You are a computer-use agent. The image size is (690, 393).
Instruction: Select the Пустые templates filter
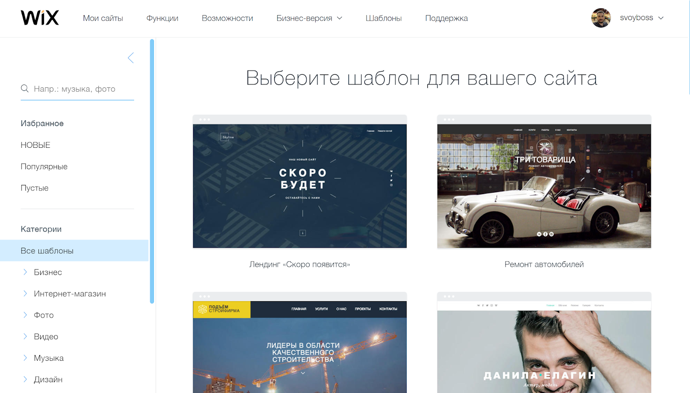click(34, 188)
